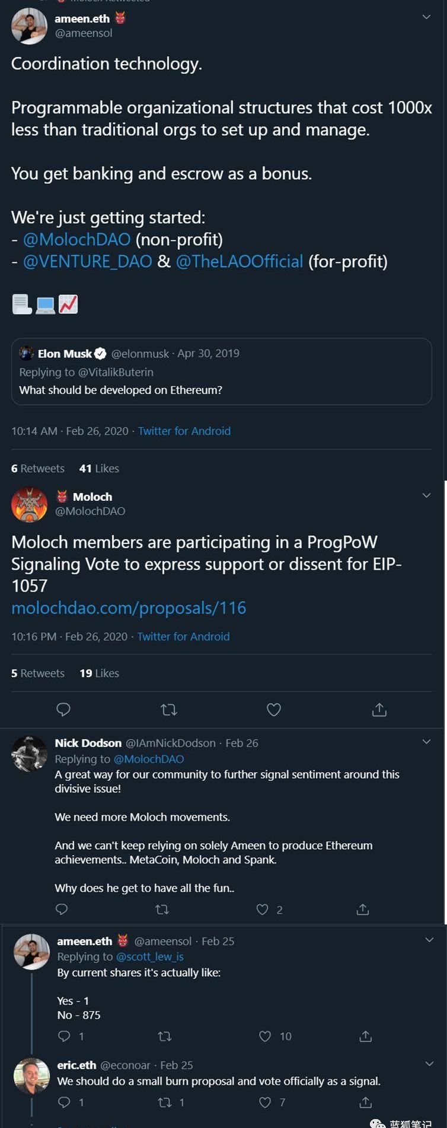Share eric.eth's burn proposal reply
447x1128 pixels.
click(x=366, y=1102)
